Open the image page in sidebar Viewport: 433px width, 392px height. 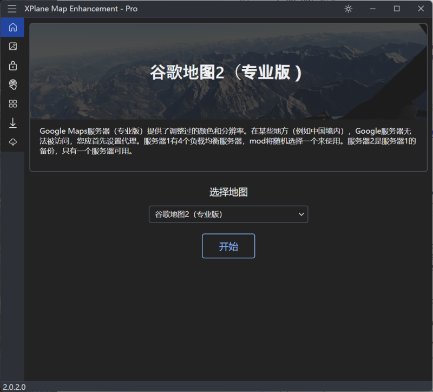[12, 47]
